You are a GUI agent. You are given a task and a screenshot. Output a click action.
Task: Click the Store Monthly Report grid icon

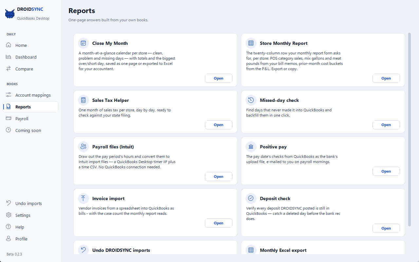(x=251, y=43)
